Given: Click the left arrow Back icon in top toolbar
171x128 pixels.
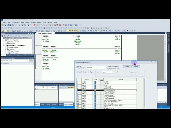Looking at the screenshot, I should tap(78, 25).
